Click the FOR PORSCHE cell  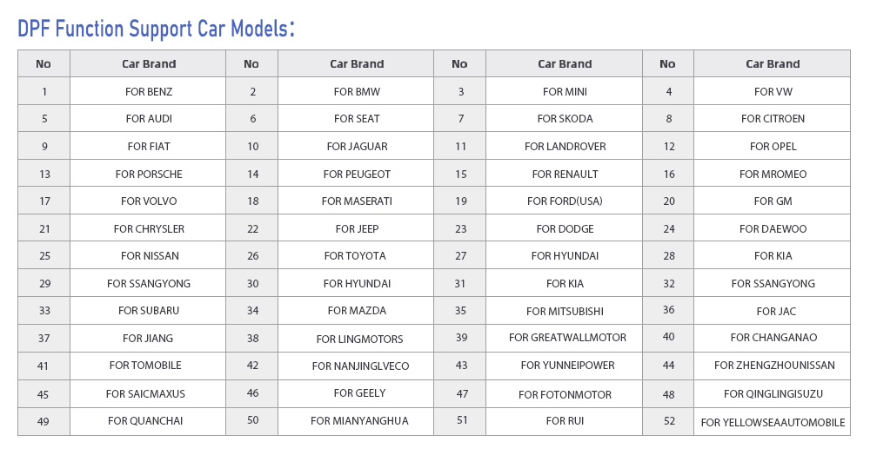point(149,175)
